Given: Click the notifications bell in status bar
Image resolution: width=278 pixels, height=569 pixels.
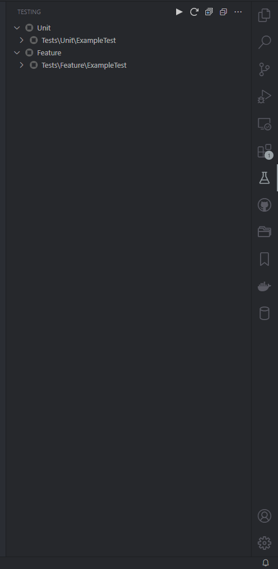Looking at the screenshot, I should [266, 563].
